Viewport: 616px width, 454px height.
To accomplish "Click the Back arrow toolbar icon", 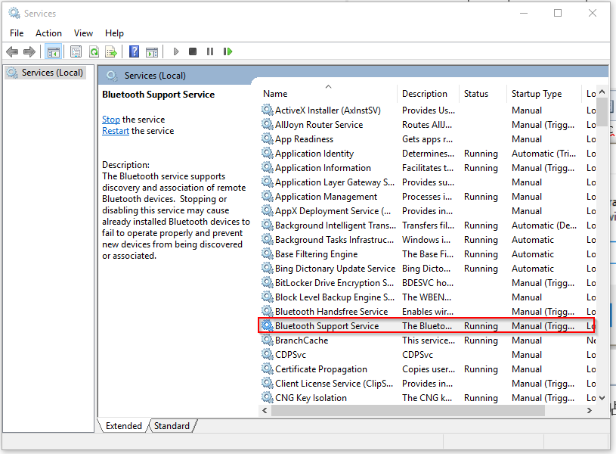I will pyautogui.click(x=12, y=51).
